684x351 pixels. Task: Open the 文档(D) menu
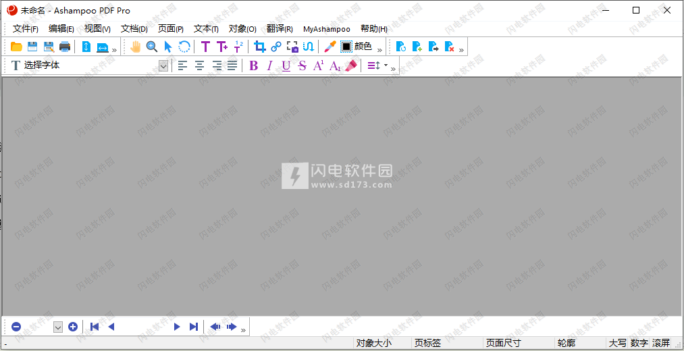(134, 29)
